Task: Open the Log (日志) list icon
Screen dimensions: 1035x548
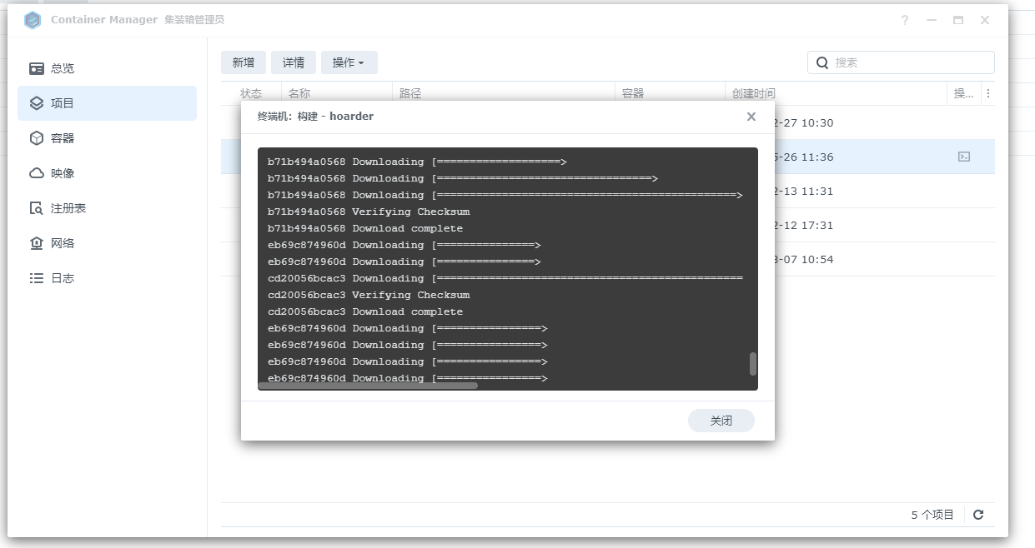Action: pyautogui.click(x=37, y=278)
